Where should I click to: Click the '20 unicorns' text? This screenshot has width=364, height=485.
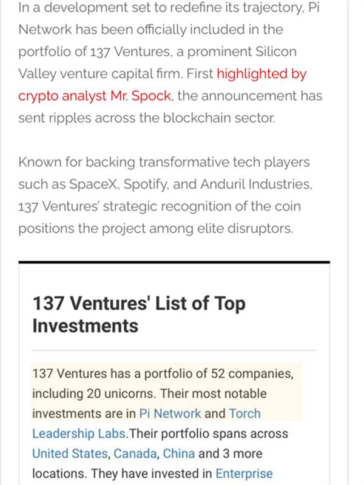pos(121,393)
